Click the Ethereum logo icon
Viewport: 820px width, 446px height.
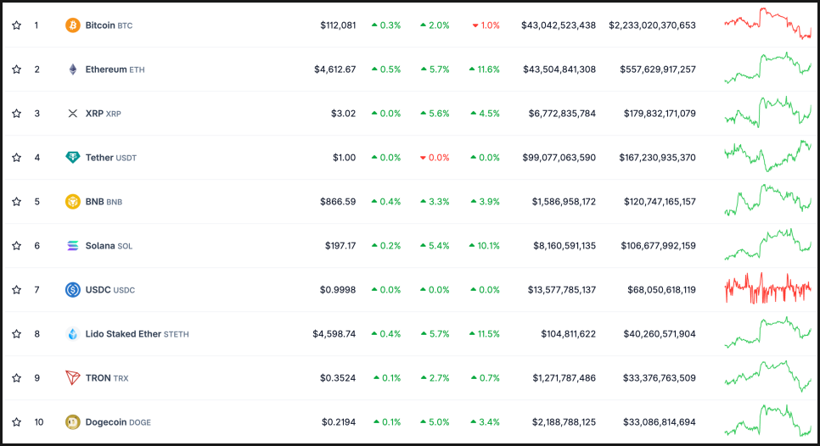point(73,69)
